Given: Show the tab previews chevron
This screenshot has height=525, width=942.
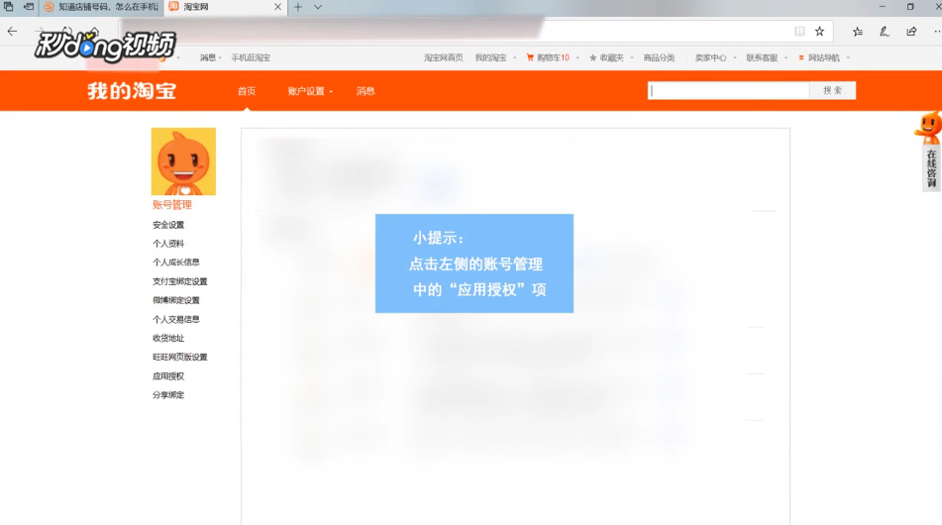Looking at the screenshot, I should (318, 7).
